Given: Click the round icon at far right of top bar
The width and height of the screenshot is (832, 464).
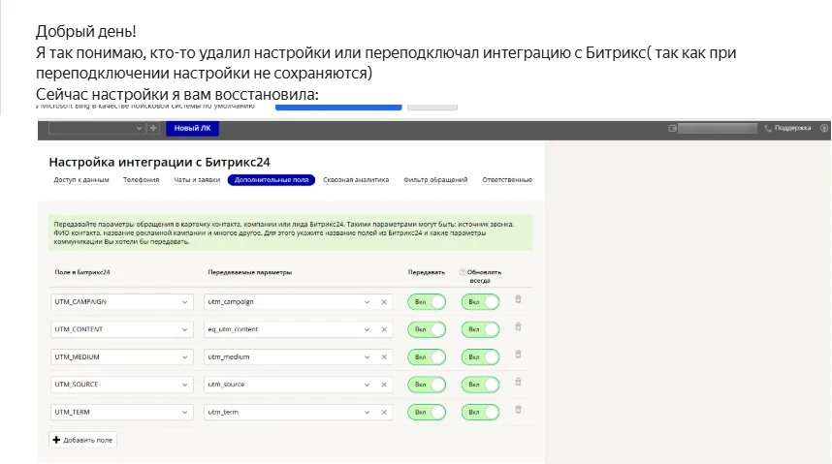Looking at the screenshot, I should [x=824, y=128].
